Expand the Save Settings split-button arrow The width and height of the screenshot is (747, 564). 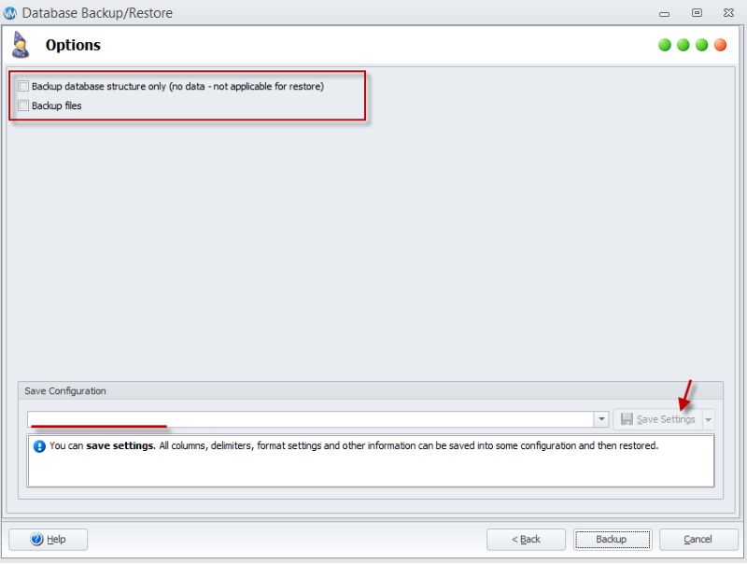coord(709,420)
